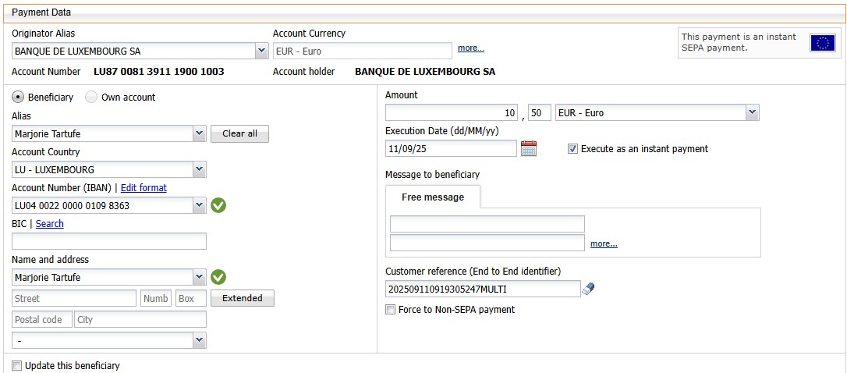Click the amount cents field showing 50
The width and height of the screenshot is (847, 373).
tap(539, 113)
